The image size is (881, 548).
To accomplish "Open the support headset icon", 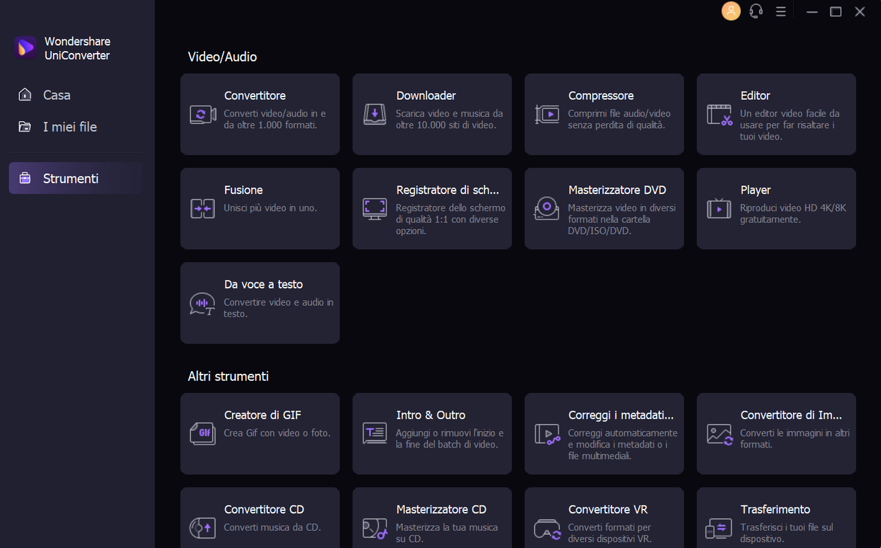I will pyautogui.click(x=756, y=11).
